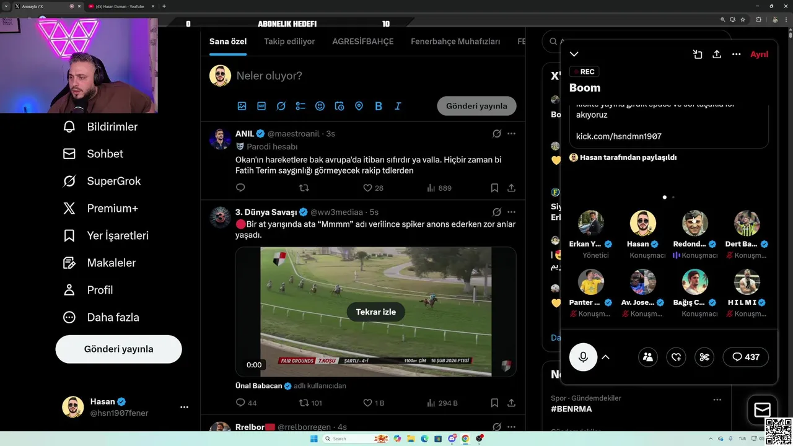Open the Windows Start menu
Image resolution: width=793 pixels, height=446 pixels.
click(313, 439)
